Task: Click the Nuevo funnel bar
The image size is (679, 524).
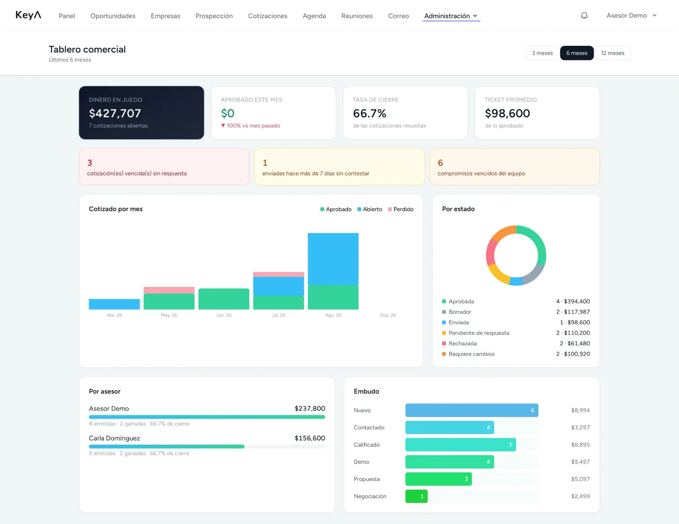Action: [471, 410]
